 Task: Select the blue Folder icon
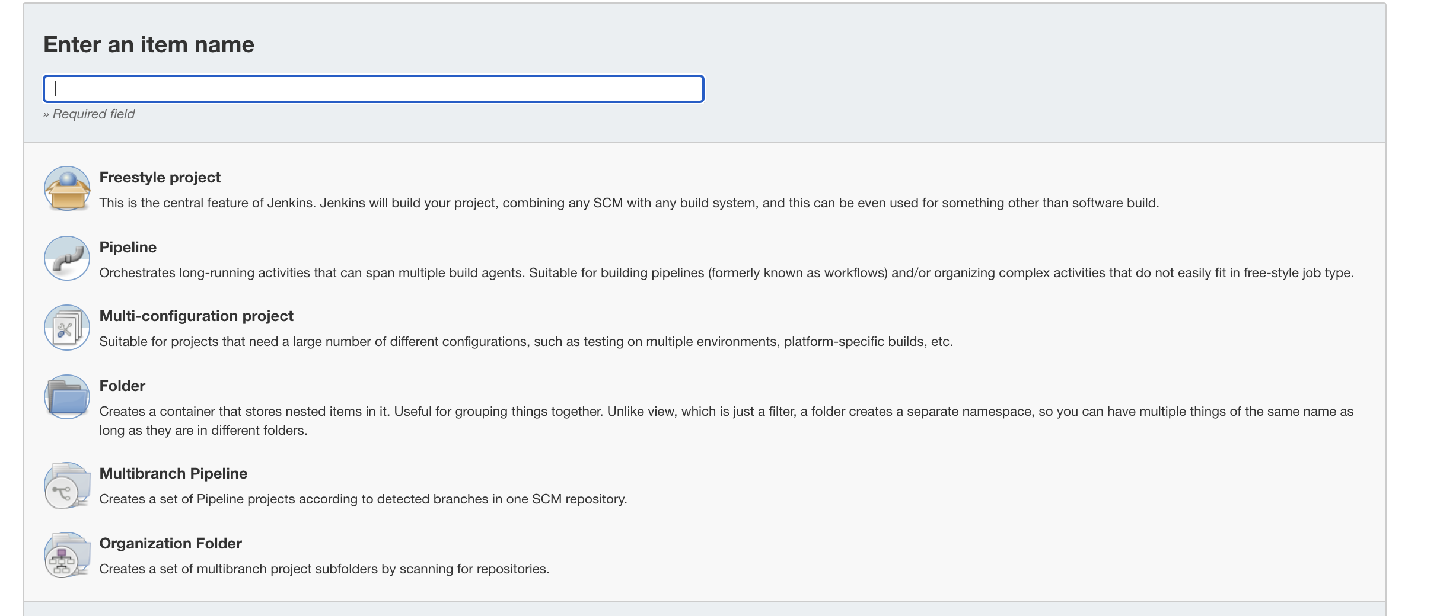click(67, 397)
